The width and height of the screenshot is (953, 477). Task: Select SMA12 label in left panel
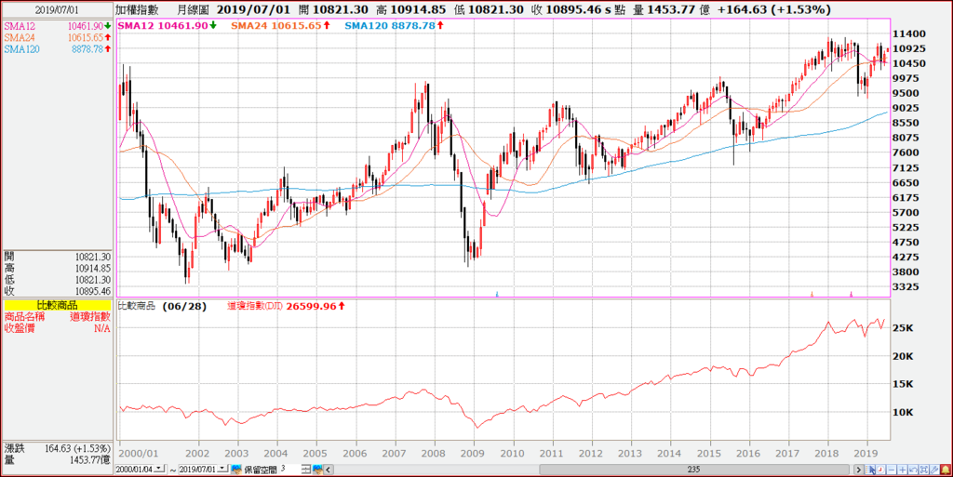tap(19, 26)
